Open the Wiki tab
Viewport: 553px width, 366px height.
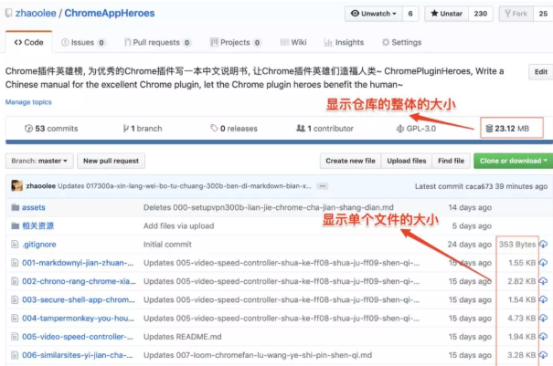pos(293,42)
